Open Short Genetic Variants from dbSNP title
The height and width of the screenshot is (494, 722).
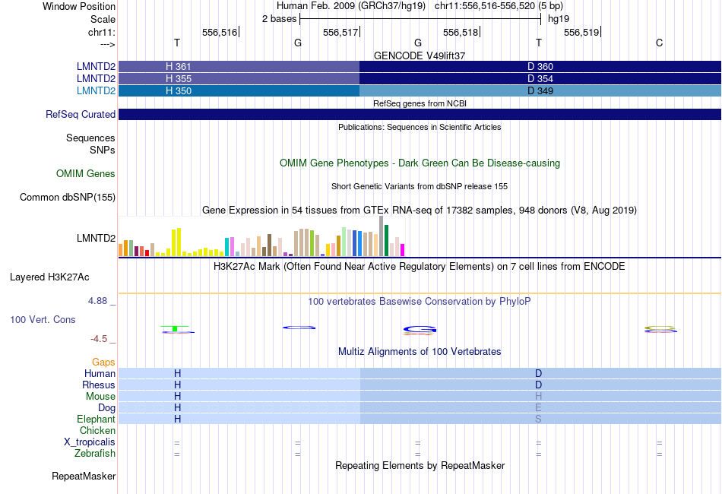click(420, 186)
